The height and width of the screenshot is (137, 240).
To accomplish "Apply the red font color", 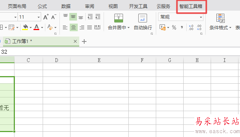I will coord(37,27).
